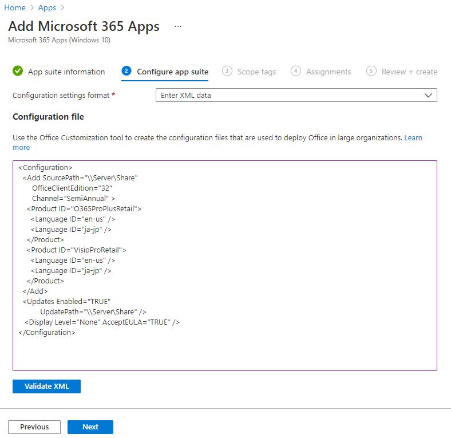Click the step 5 circle icon
This screenshot has height=438, width=451.
[371, 71]
